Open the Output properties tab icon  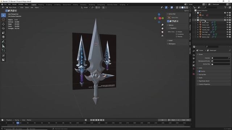tap(194, 58)
